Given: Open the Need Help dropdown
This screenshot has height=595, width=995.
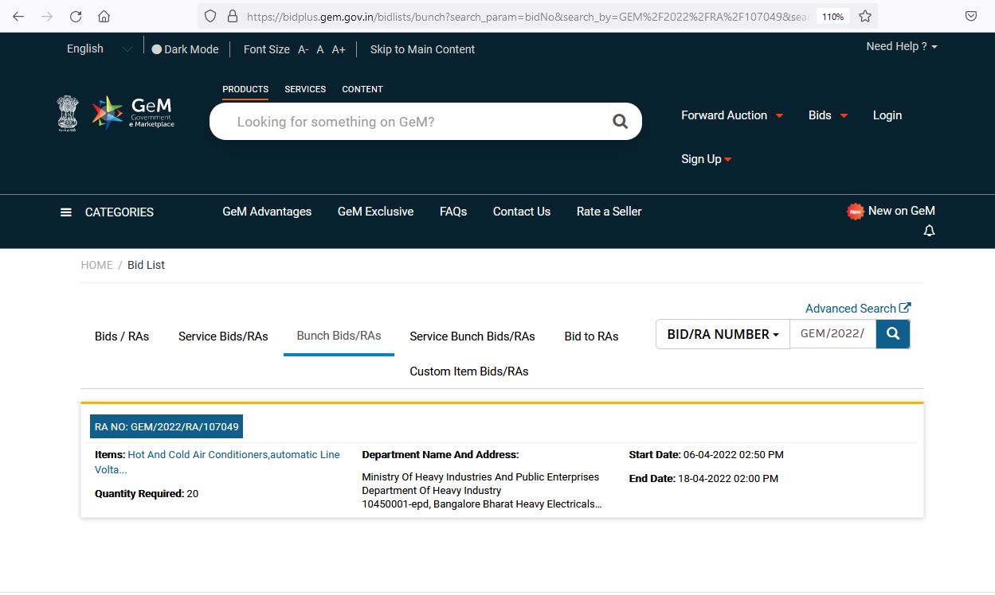Looking at the screenshot, I should point(902,46).
